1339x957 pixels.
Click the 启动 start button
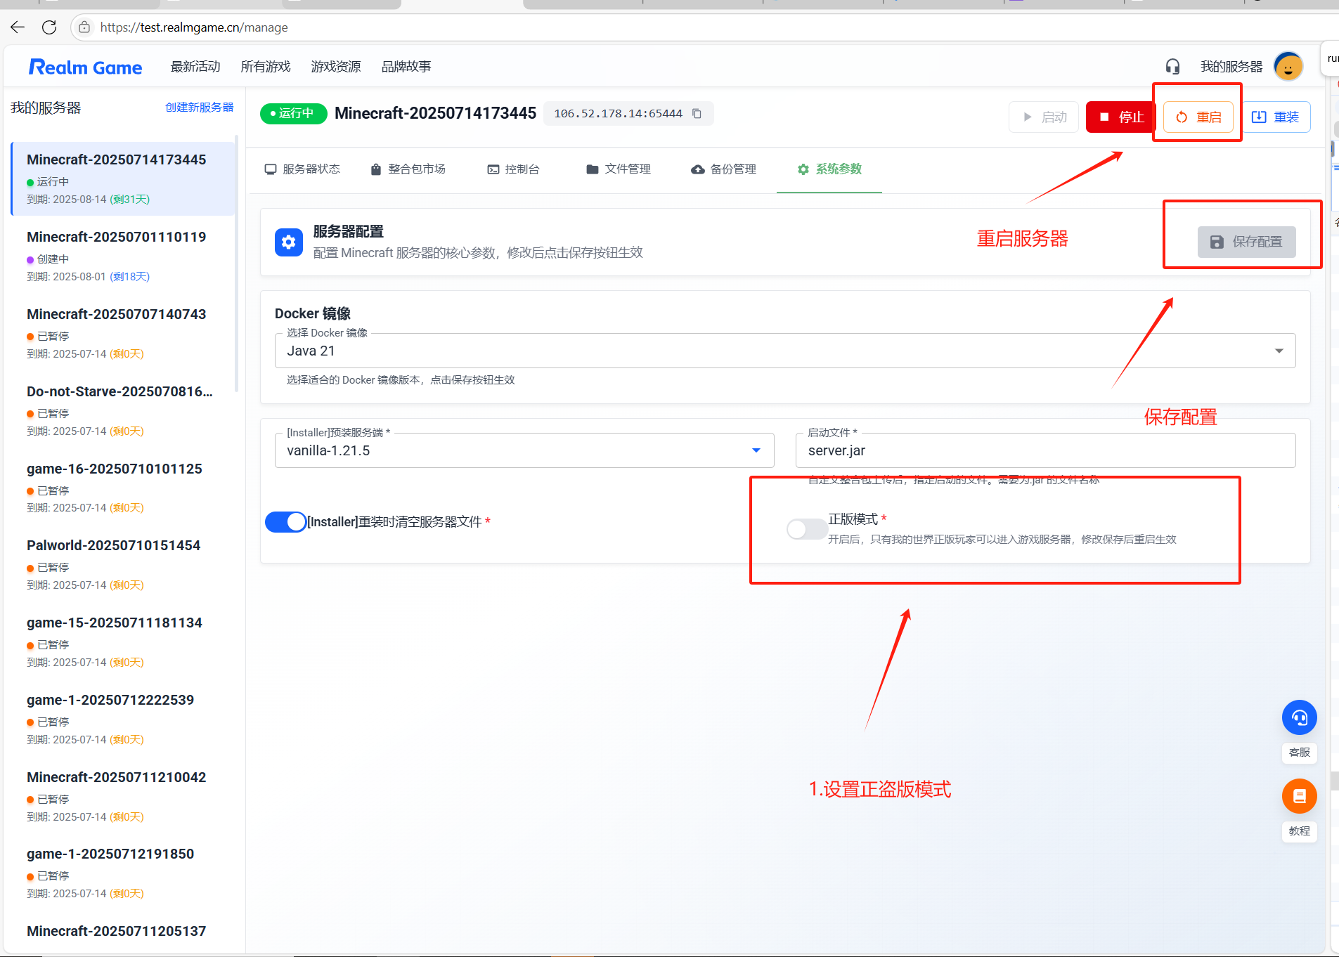(1044, 117)
